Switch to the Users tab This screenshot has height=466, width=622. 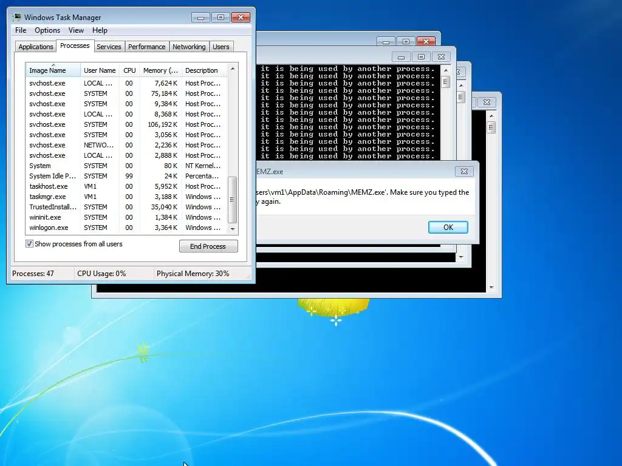point(220,47)
